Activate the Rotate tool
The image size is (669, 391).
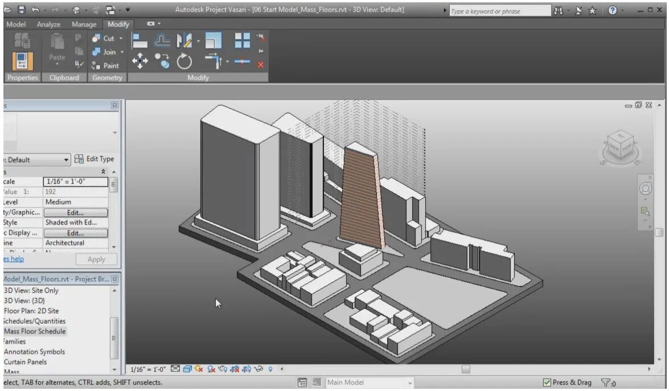tap(184, 61)
